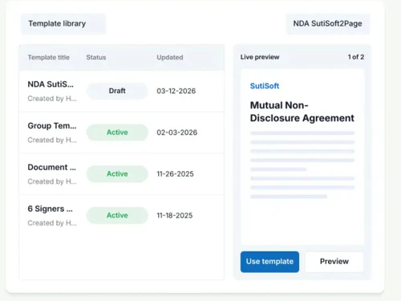Click Active badge for 6 Signers ...

pyautogui.click(x=117, y=215)
